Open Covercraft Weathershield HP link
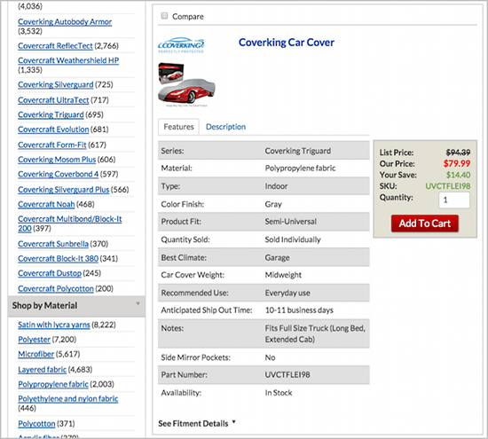This screenshot has width=488, height=439. click(x=68, y=60)
